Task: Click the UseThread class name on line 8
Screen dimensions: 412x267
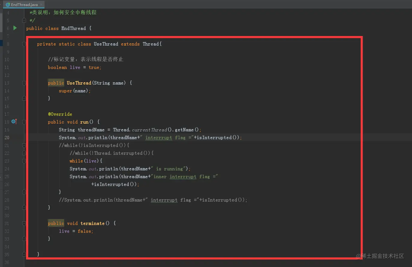Action: point(106,44)
